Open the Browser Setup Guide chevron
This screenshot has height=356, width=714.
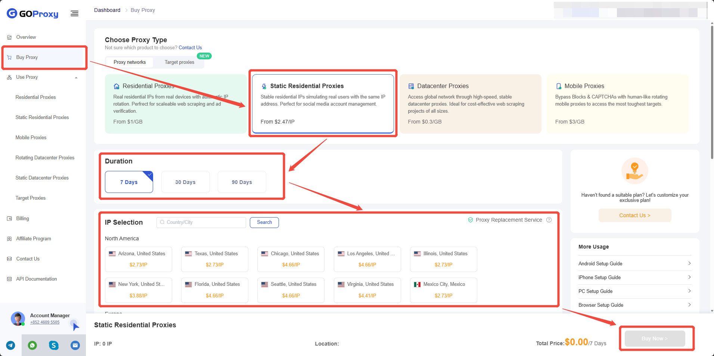(x=689, y=305)
